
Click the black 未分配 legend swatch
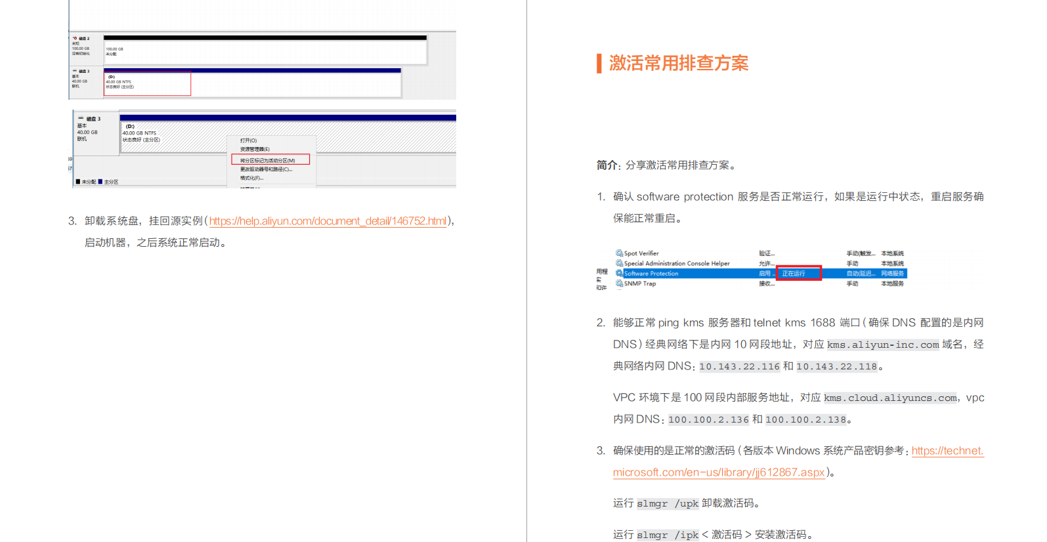click(78, 182)
